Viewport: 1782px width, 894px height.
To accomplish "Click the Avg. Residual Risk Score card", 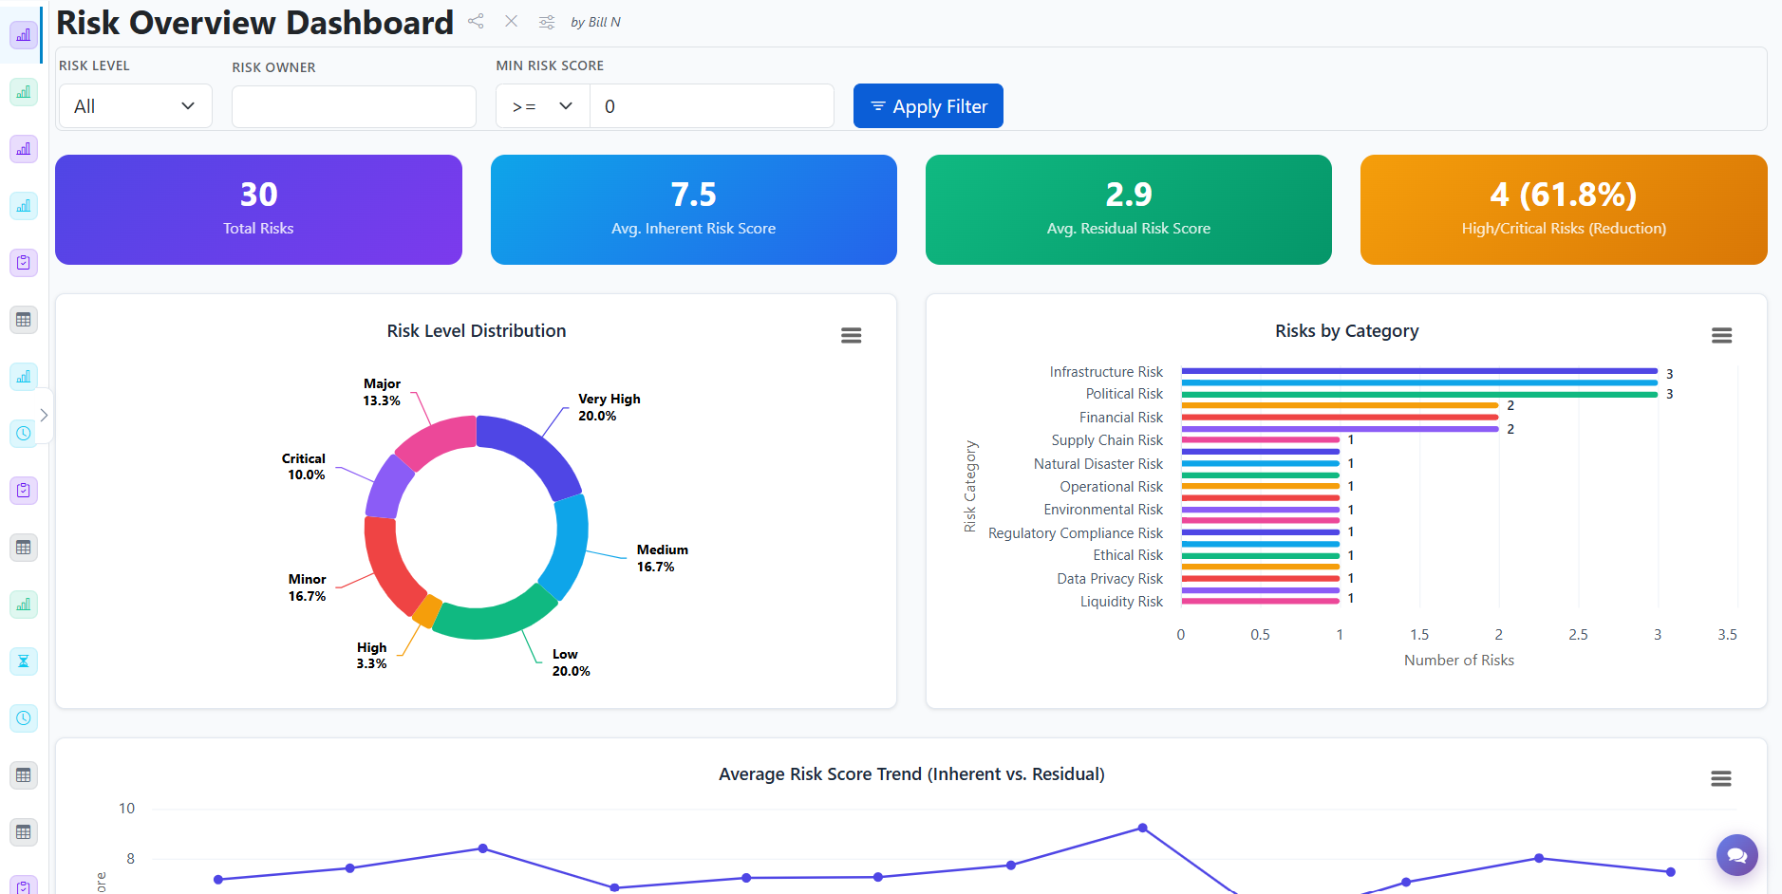I will click(1128, 210).
